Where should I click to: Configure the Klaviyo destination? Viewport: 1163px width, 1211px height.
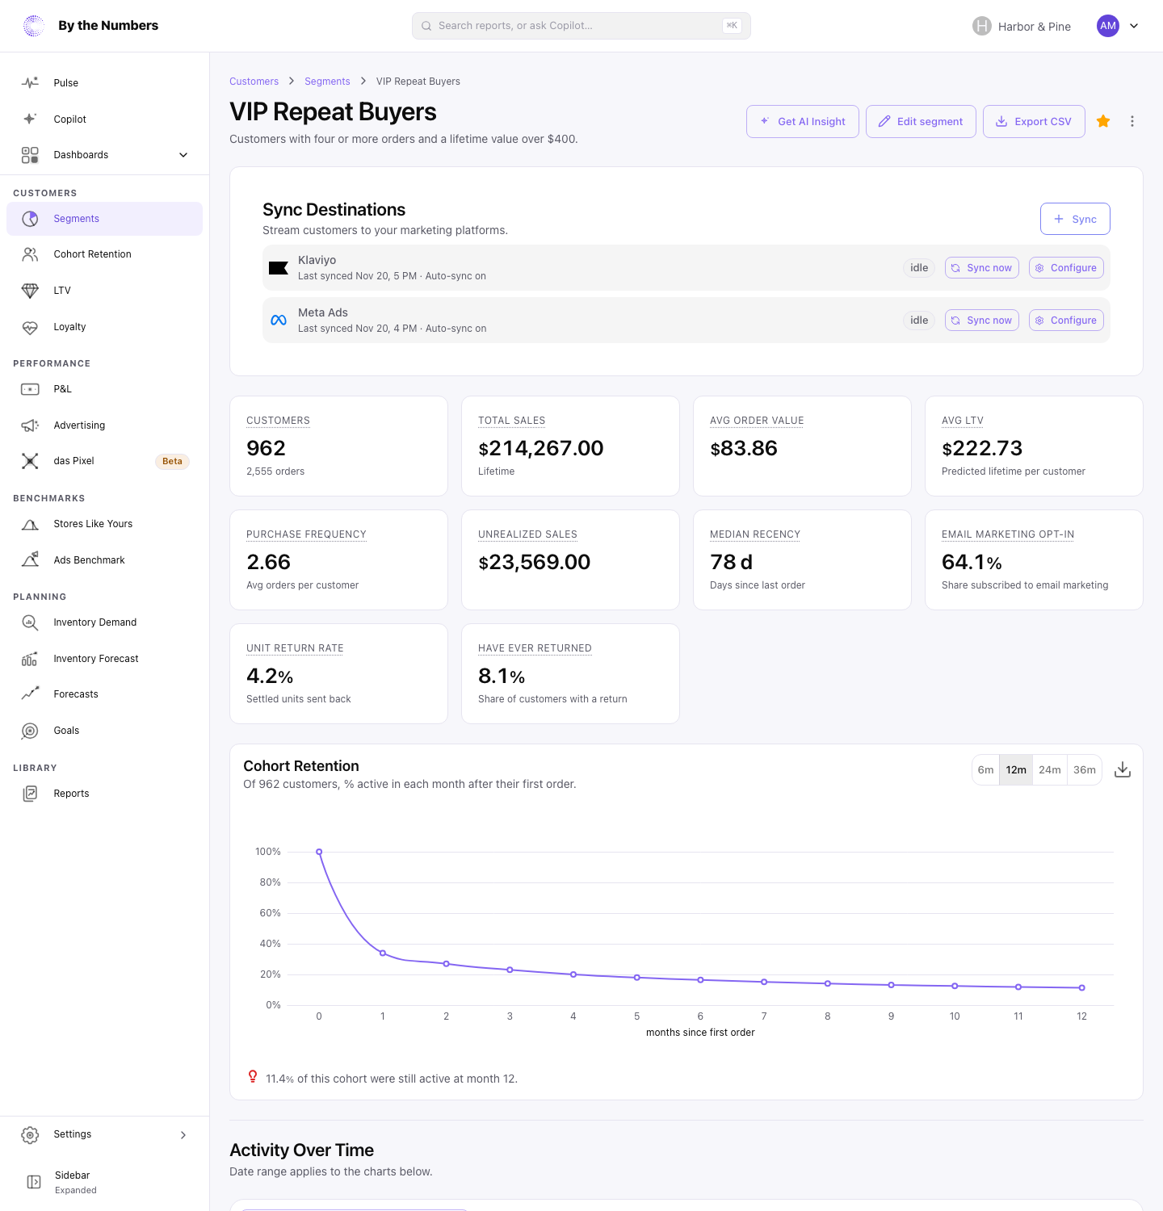[1066, 268]
